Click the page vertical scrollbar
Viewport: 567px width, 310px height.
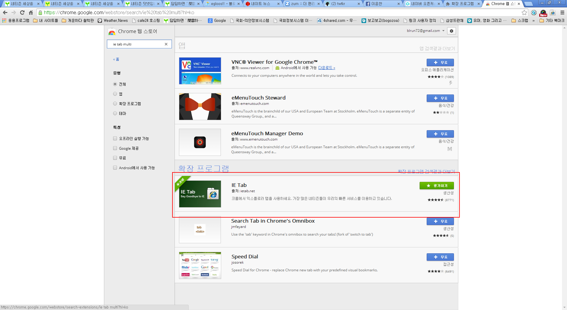click(564, 167)
